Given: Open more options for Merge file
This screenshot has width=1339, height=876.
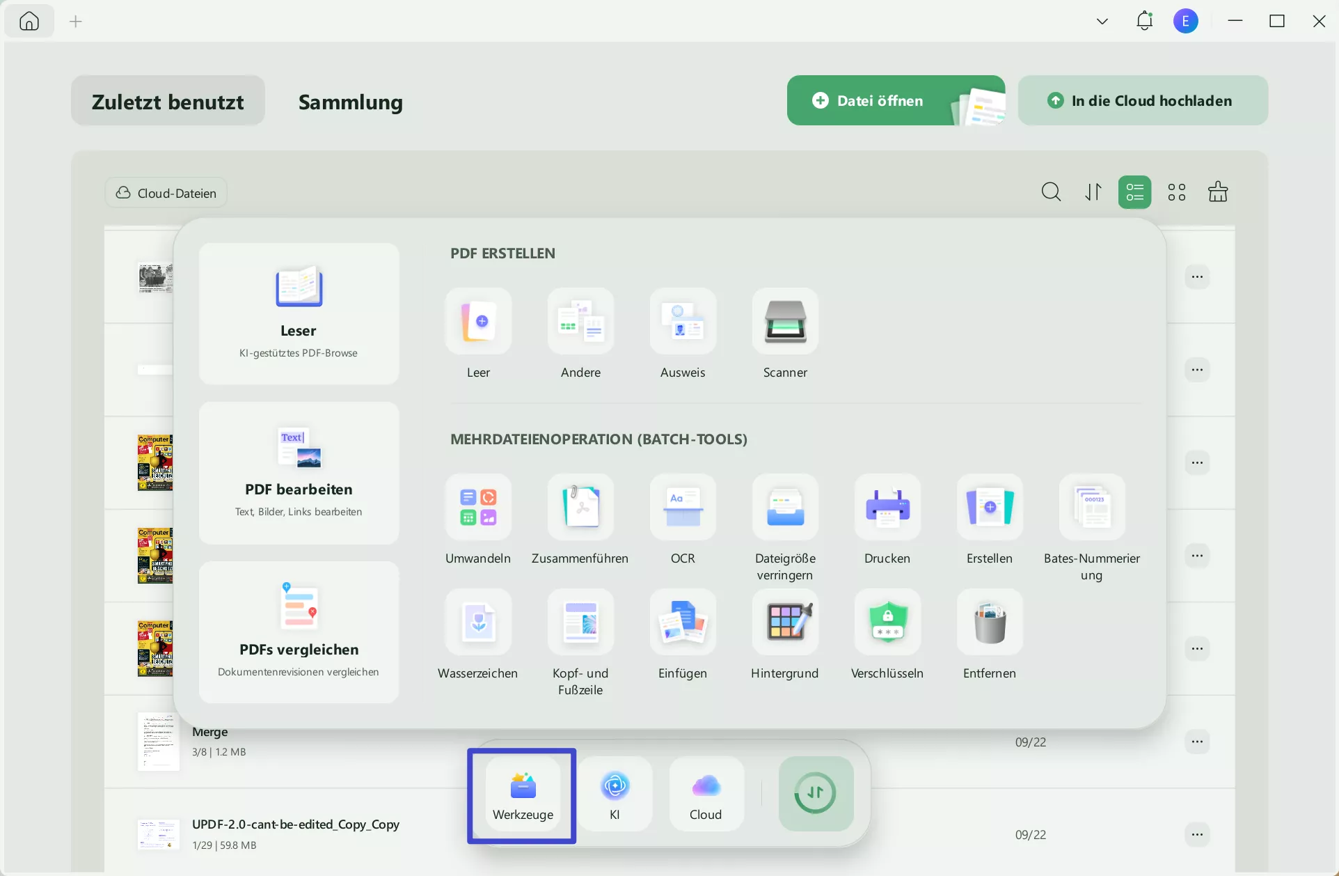Looking at the screenshot, I should pyautogui.click(x=1197, y=742).
